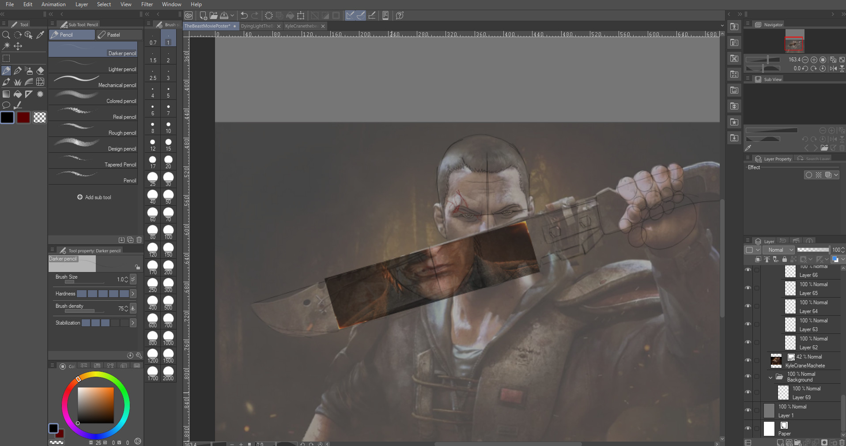Toggle visibility of Background folder
846x446 pixels.
tap(748, 376)
